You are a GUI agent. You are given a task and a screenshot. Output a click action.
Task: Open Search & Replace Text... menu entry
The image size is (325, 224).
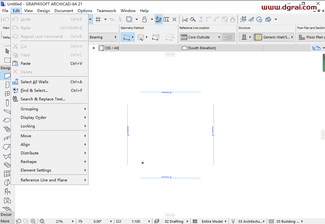pyautogui.click(x=50, y=99)
